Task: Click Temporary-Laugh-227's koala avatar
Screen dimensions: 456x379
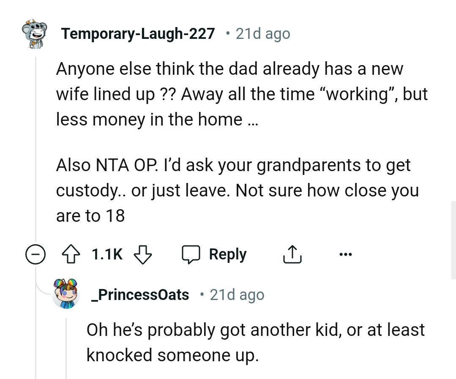Action: 35,33
